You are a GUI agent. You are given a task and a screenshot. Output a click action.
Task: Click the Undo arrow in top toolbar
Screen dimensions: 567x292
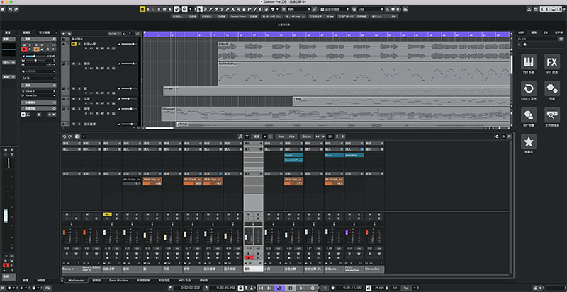tap(10, 9)
